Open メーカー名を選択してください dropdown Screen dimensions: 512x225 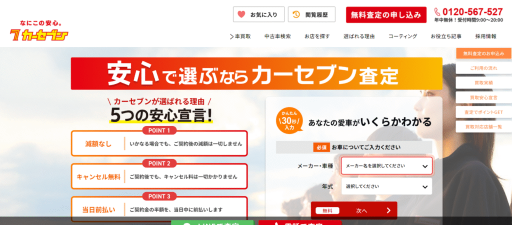pyautogui.click(x=386, y=166)
